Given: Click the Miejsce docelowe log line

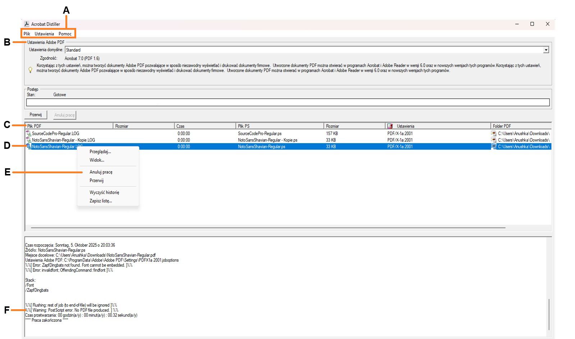Looking at the screenshot, I should (90, 255).
